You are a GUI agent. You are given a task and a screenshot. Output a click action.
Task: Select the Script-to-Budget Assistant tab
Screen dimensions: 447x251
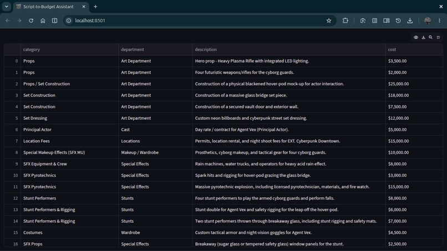(x=51, y=7)
